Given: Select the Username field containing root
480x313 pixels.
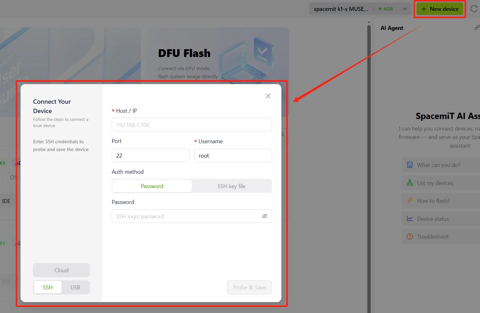Looking at the screenshot, I should (233, 155).
